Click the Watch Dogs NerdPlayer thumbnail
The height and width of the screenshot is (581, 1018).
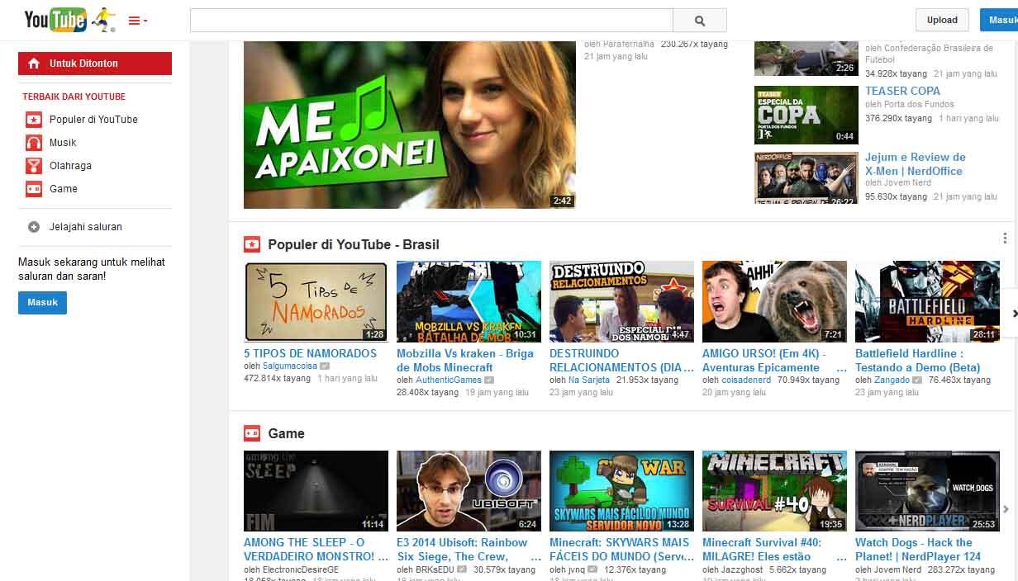(927, 490)
